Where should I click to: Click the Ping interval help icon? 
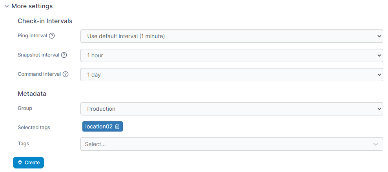[52, 36]
